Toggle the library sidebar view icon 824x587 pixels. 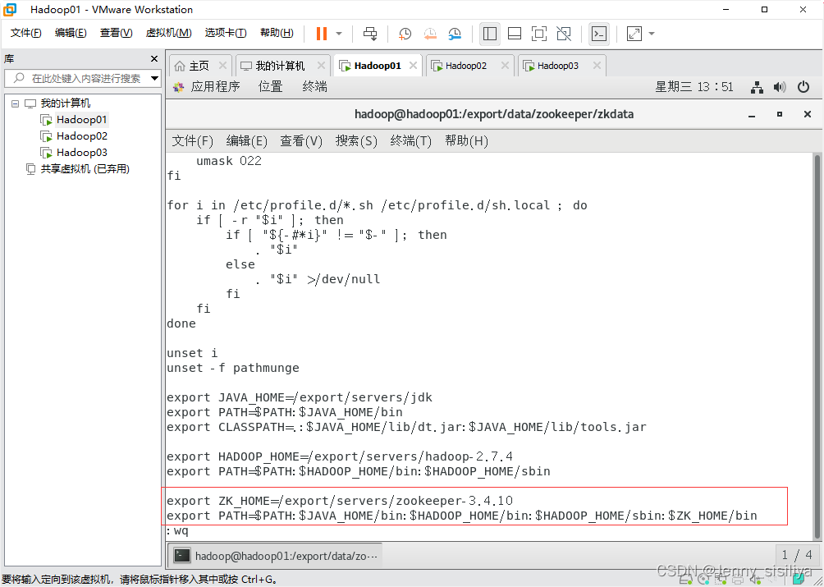tap(490, 34)
